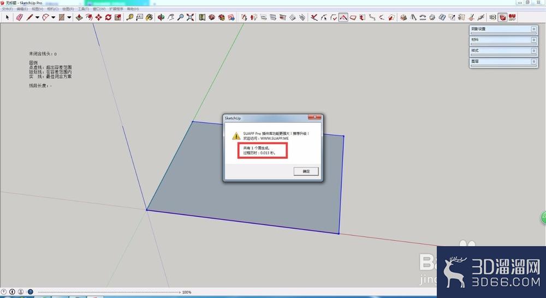The image size is (546, 298).
Task: Close the SketchUp message dialog
Action: [x=314, y=118]
